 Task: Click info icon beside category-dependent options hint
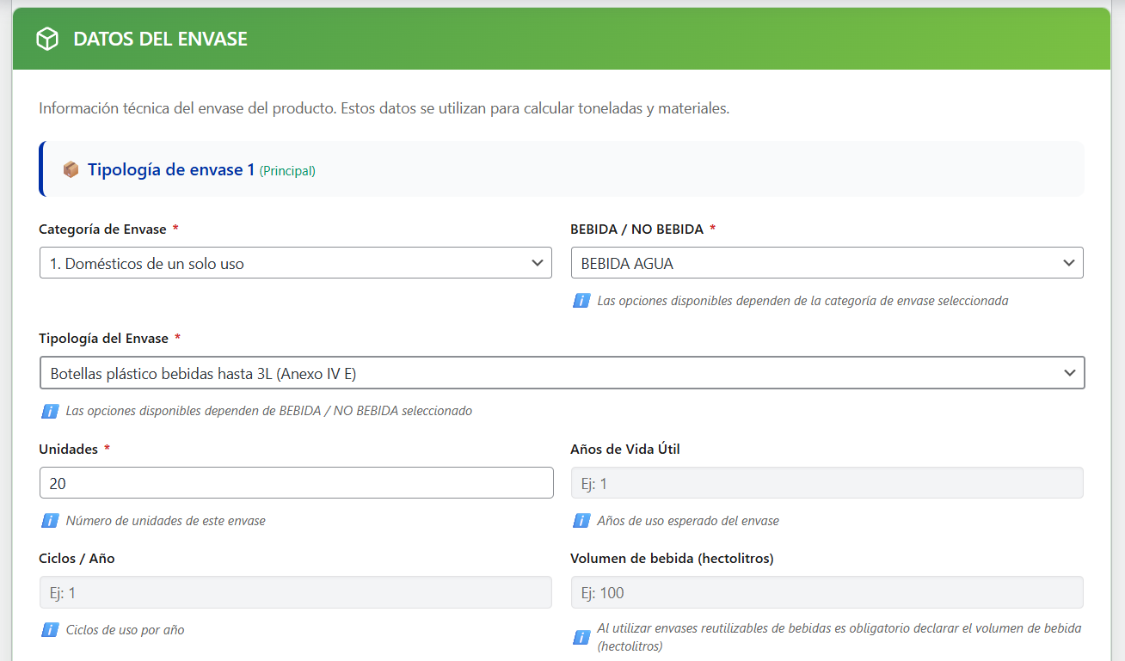point(581,301)
